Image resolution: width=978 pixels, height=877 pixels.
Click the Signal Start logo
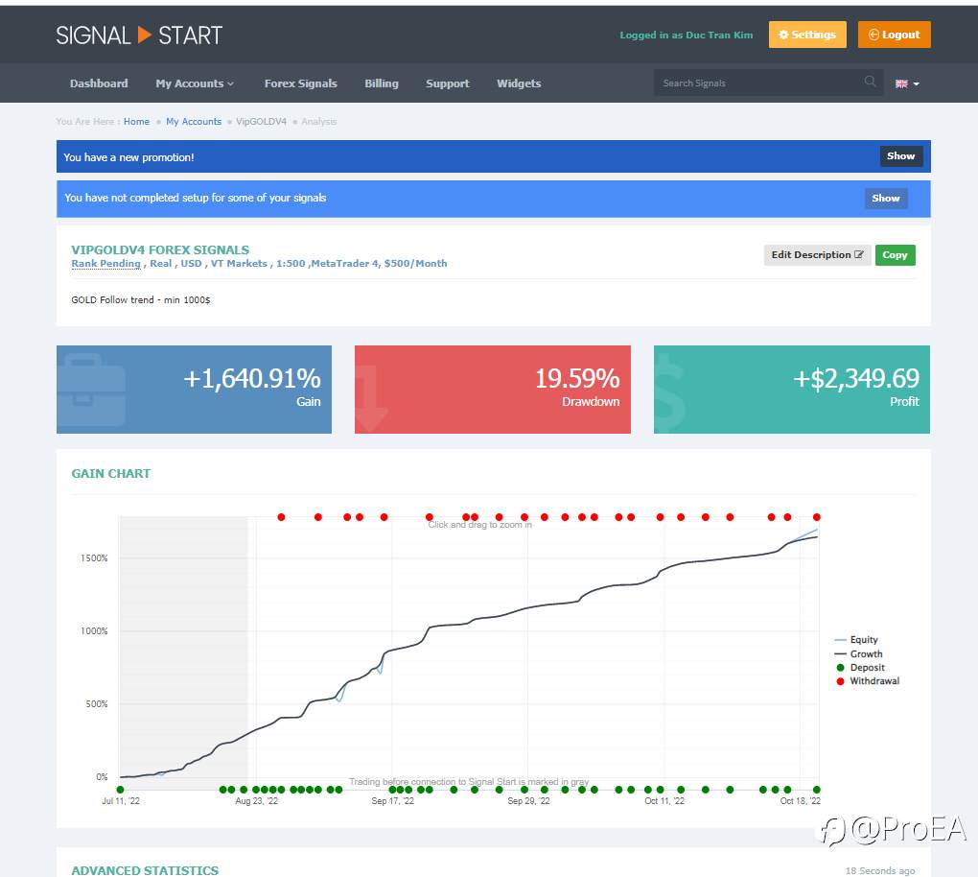(139, 35)
